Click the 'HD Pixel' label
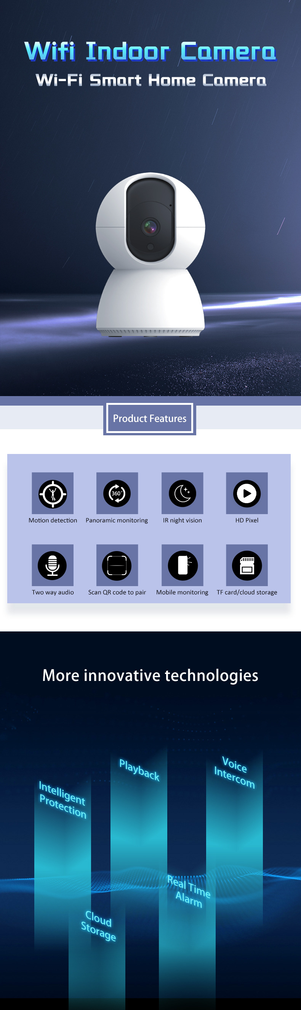The image size is (301, 1010). [x=247, y=520]
